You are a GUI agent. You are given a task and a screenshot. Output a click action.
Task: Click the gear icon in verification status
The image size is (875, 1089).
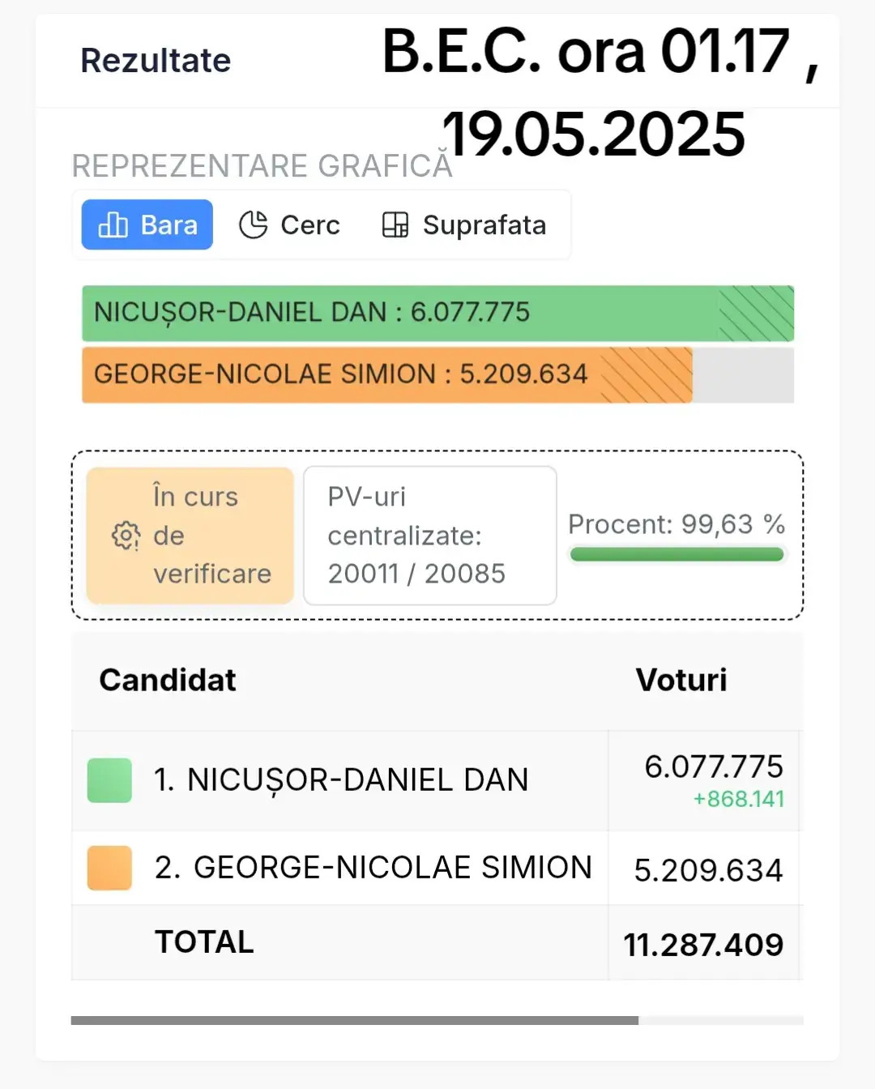(x=126, y=536)
